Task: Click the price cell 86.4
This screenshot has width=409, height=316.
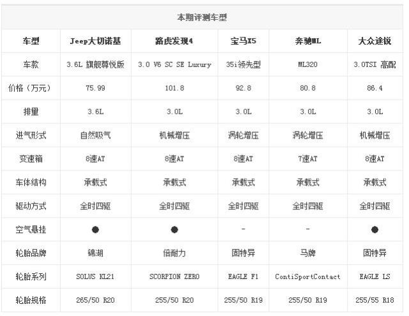Action: click(374, 88)
